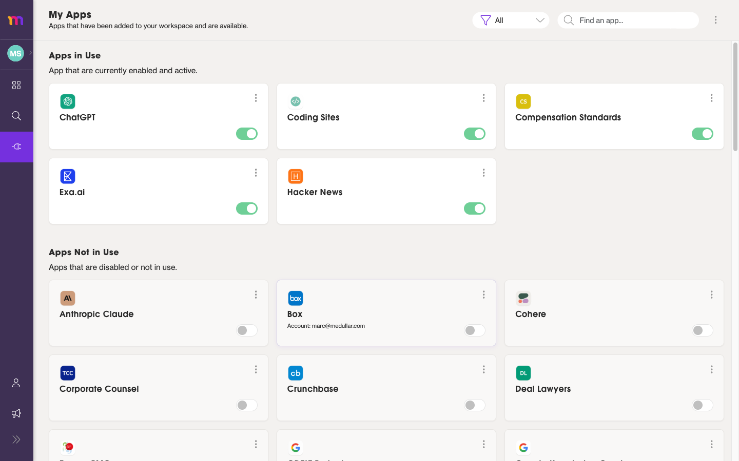Click the ChatGPT app name
Viewport: 739px width, 461px height.
click(x=77, y=117)
